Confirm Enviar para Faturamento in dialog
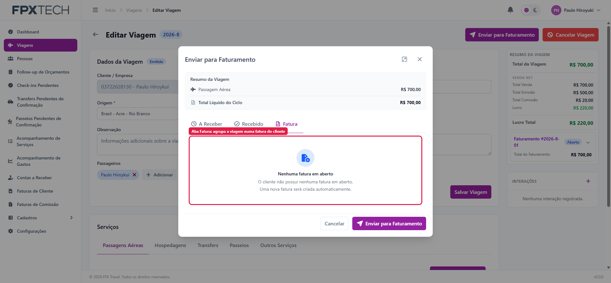This screenshot has height=283, width=611. point(389,223)
